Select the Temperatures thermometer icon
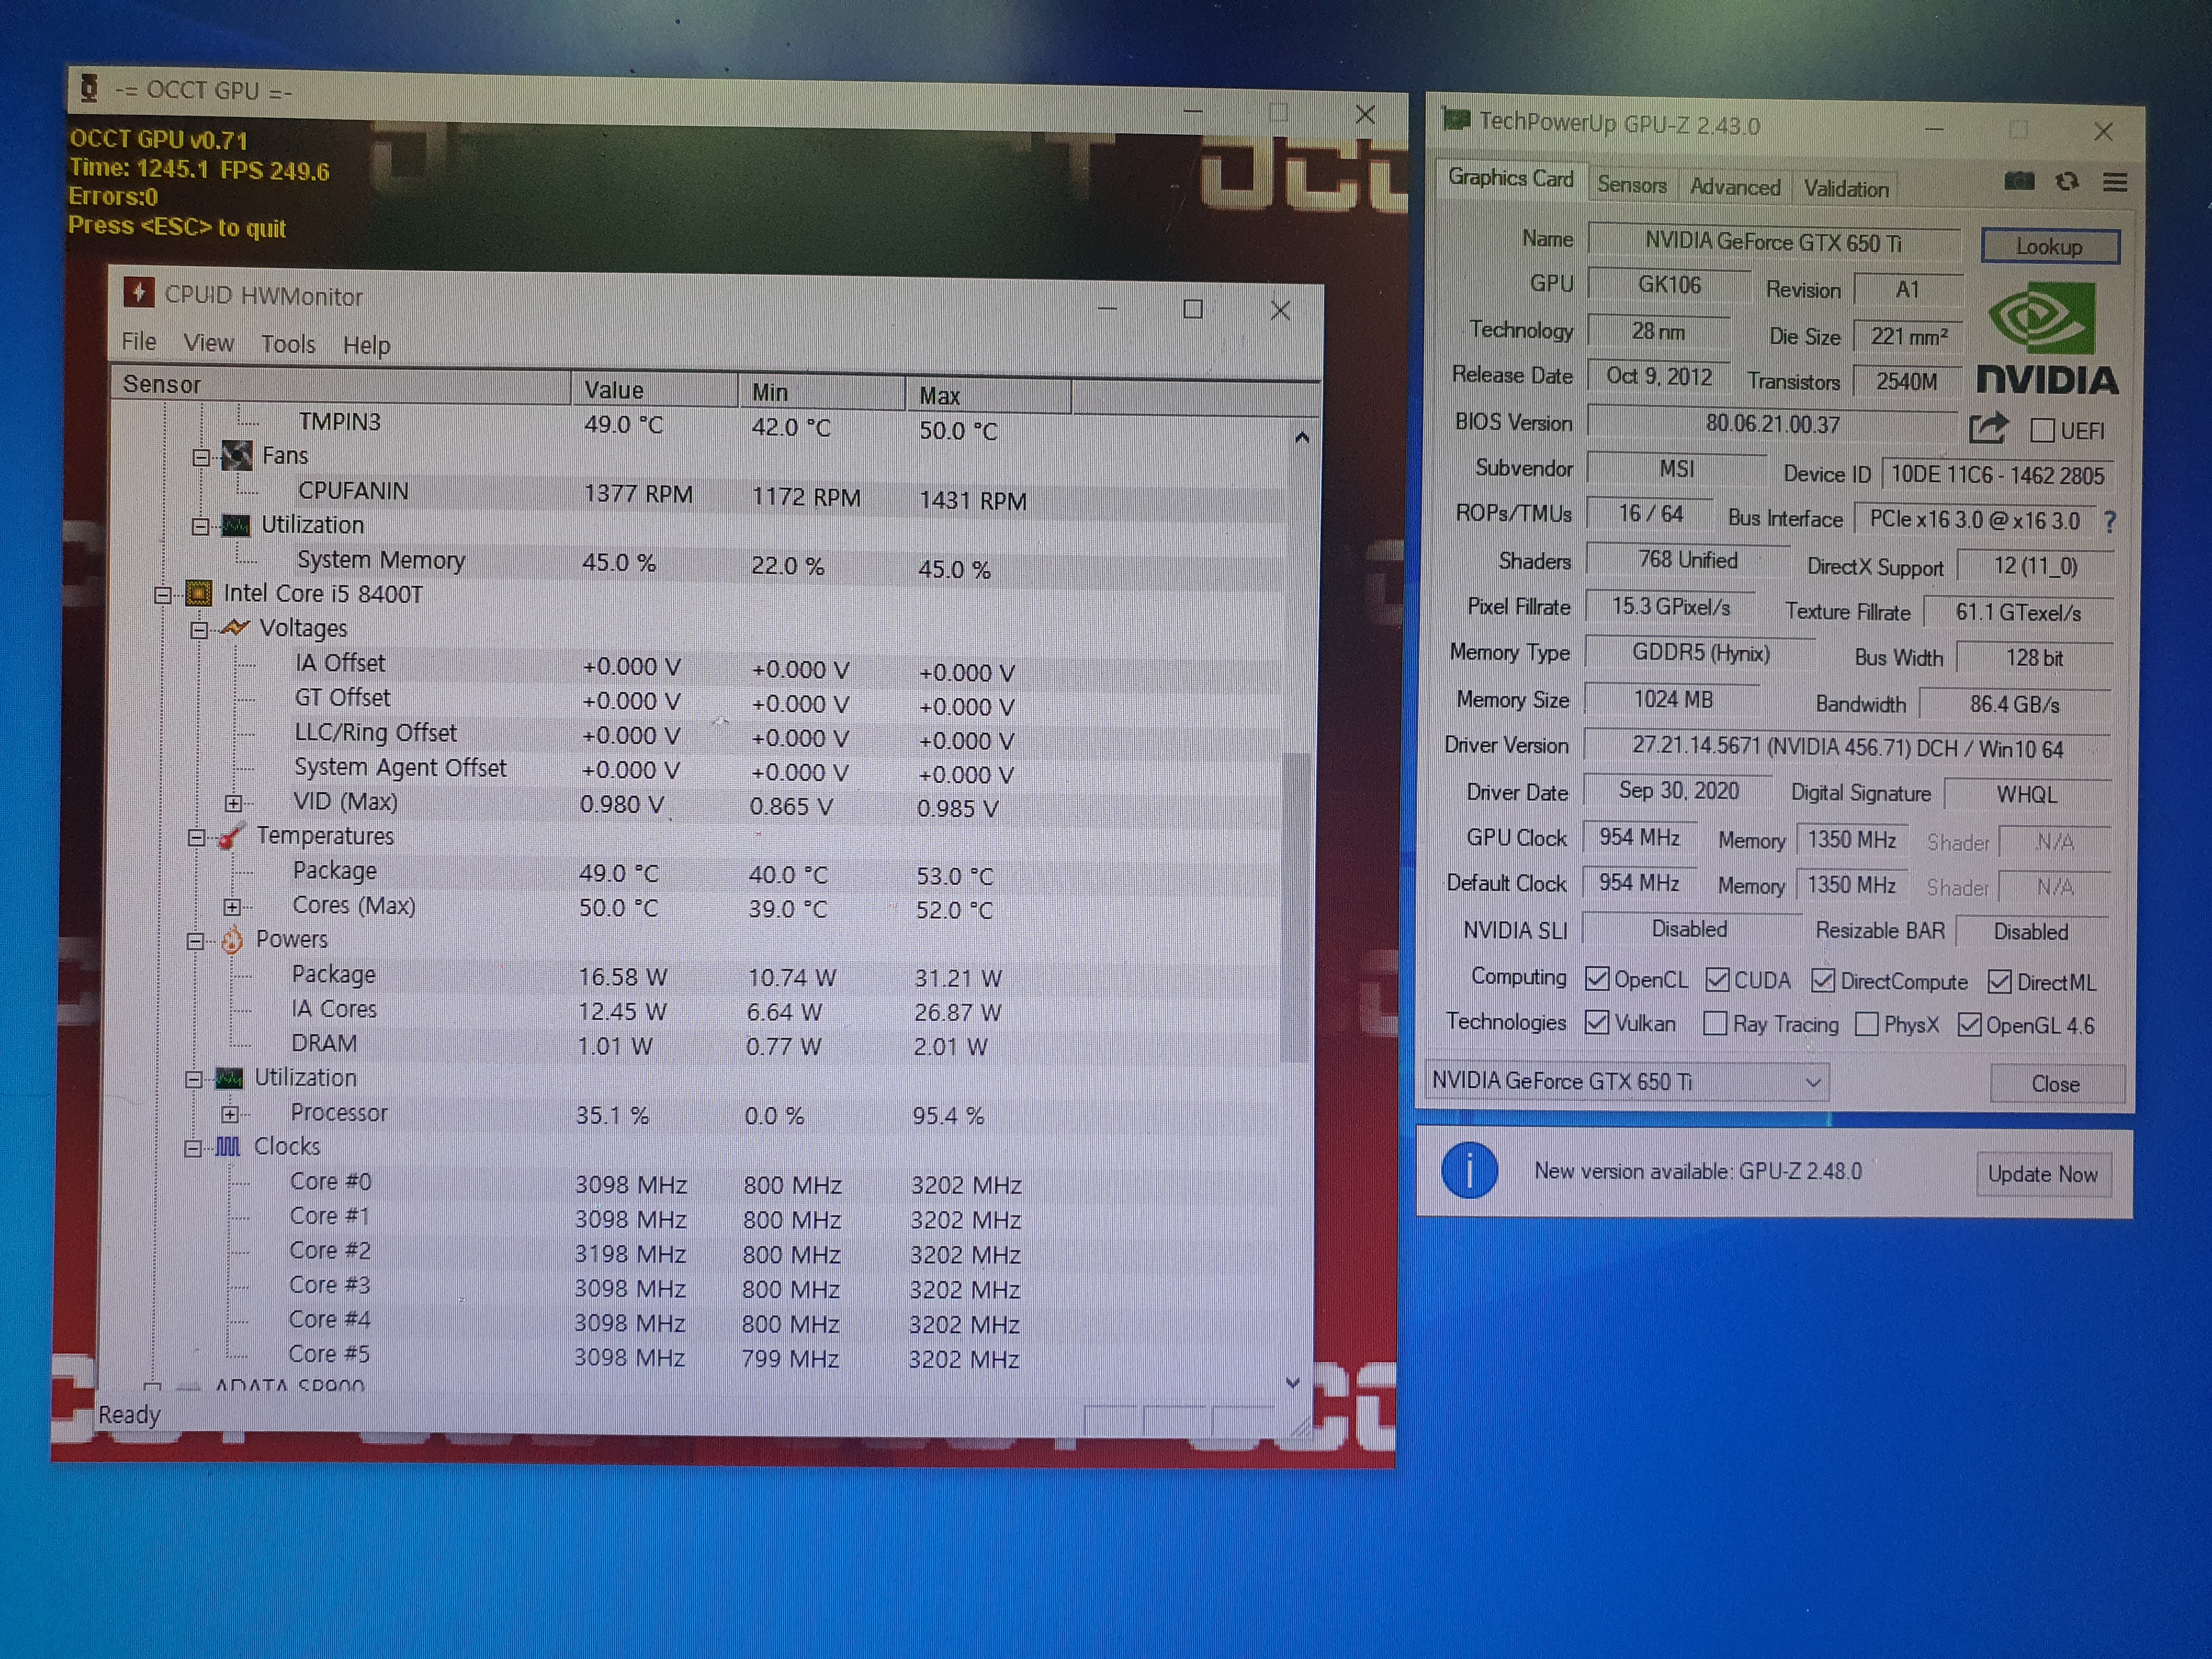The width and height of the screenshot is (2212, 1659). 231,836
